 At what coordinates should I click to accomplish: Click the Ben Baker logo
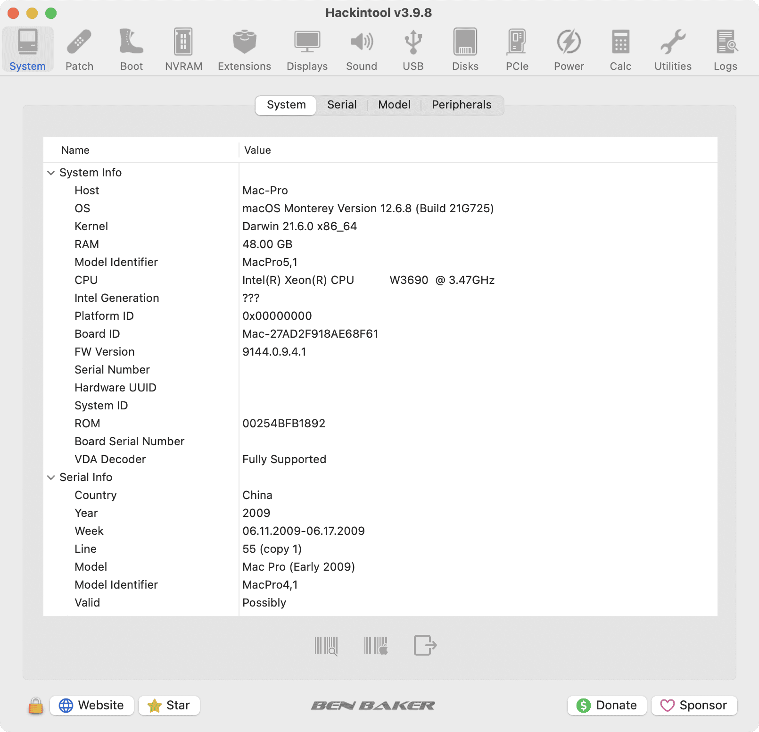373,706
